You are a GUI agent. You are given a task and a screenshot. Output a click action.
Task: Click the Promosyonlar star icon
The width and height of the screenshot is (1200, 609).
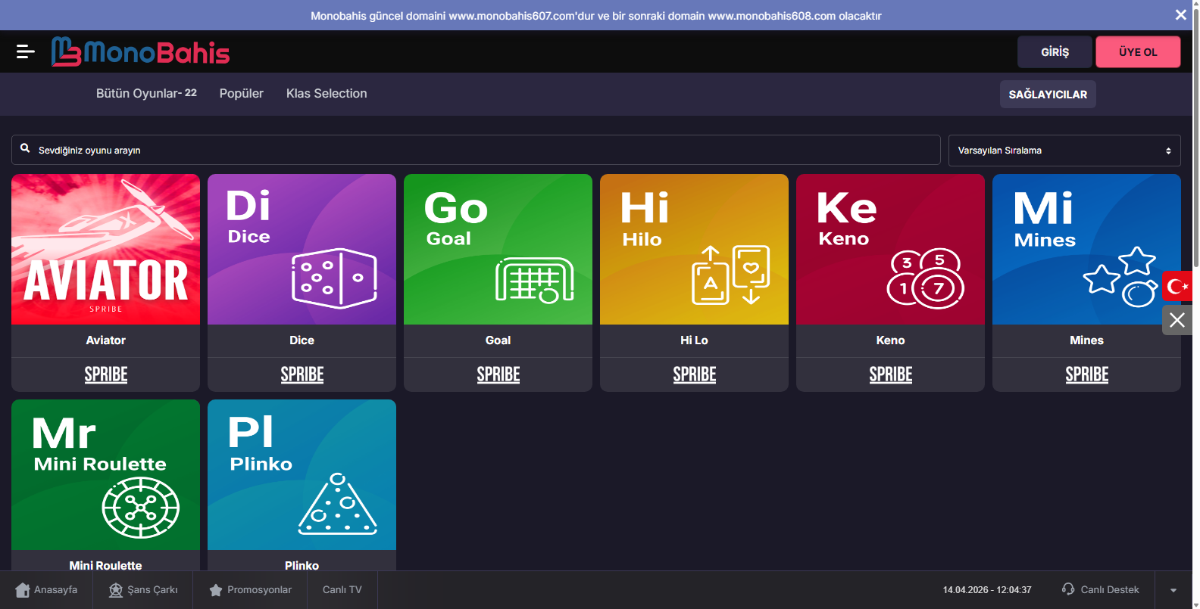point(216,590)
